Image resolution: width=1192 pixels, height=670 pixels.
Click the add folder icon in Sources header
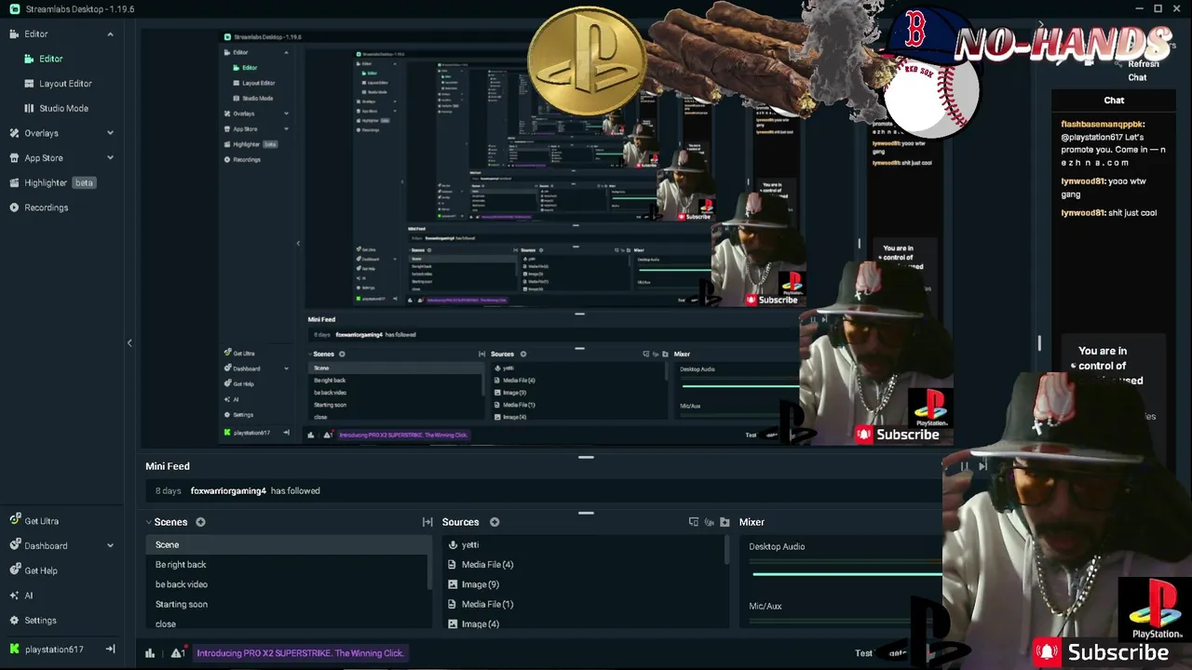click(x=725, y=522)
